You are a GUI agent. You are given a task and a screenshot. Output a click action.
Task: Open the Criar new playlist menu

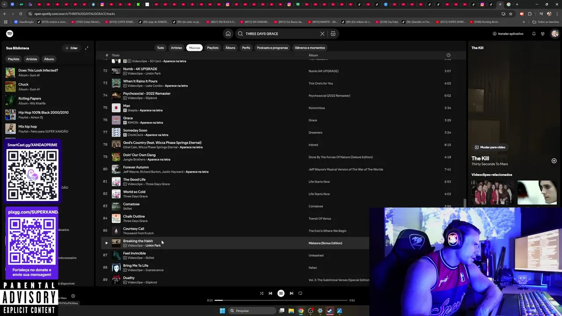coord(72,48)
